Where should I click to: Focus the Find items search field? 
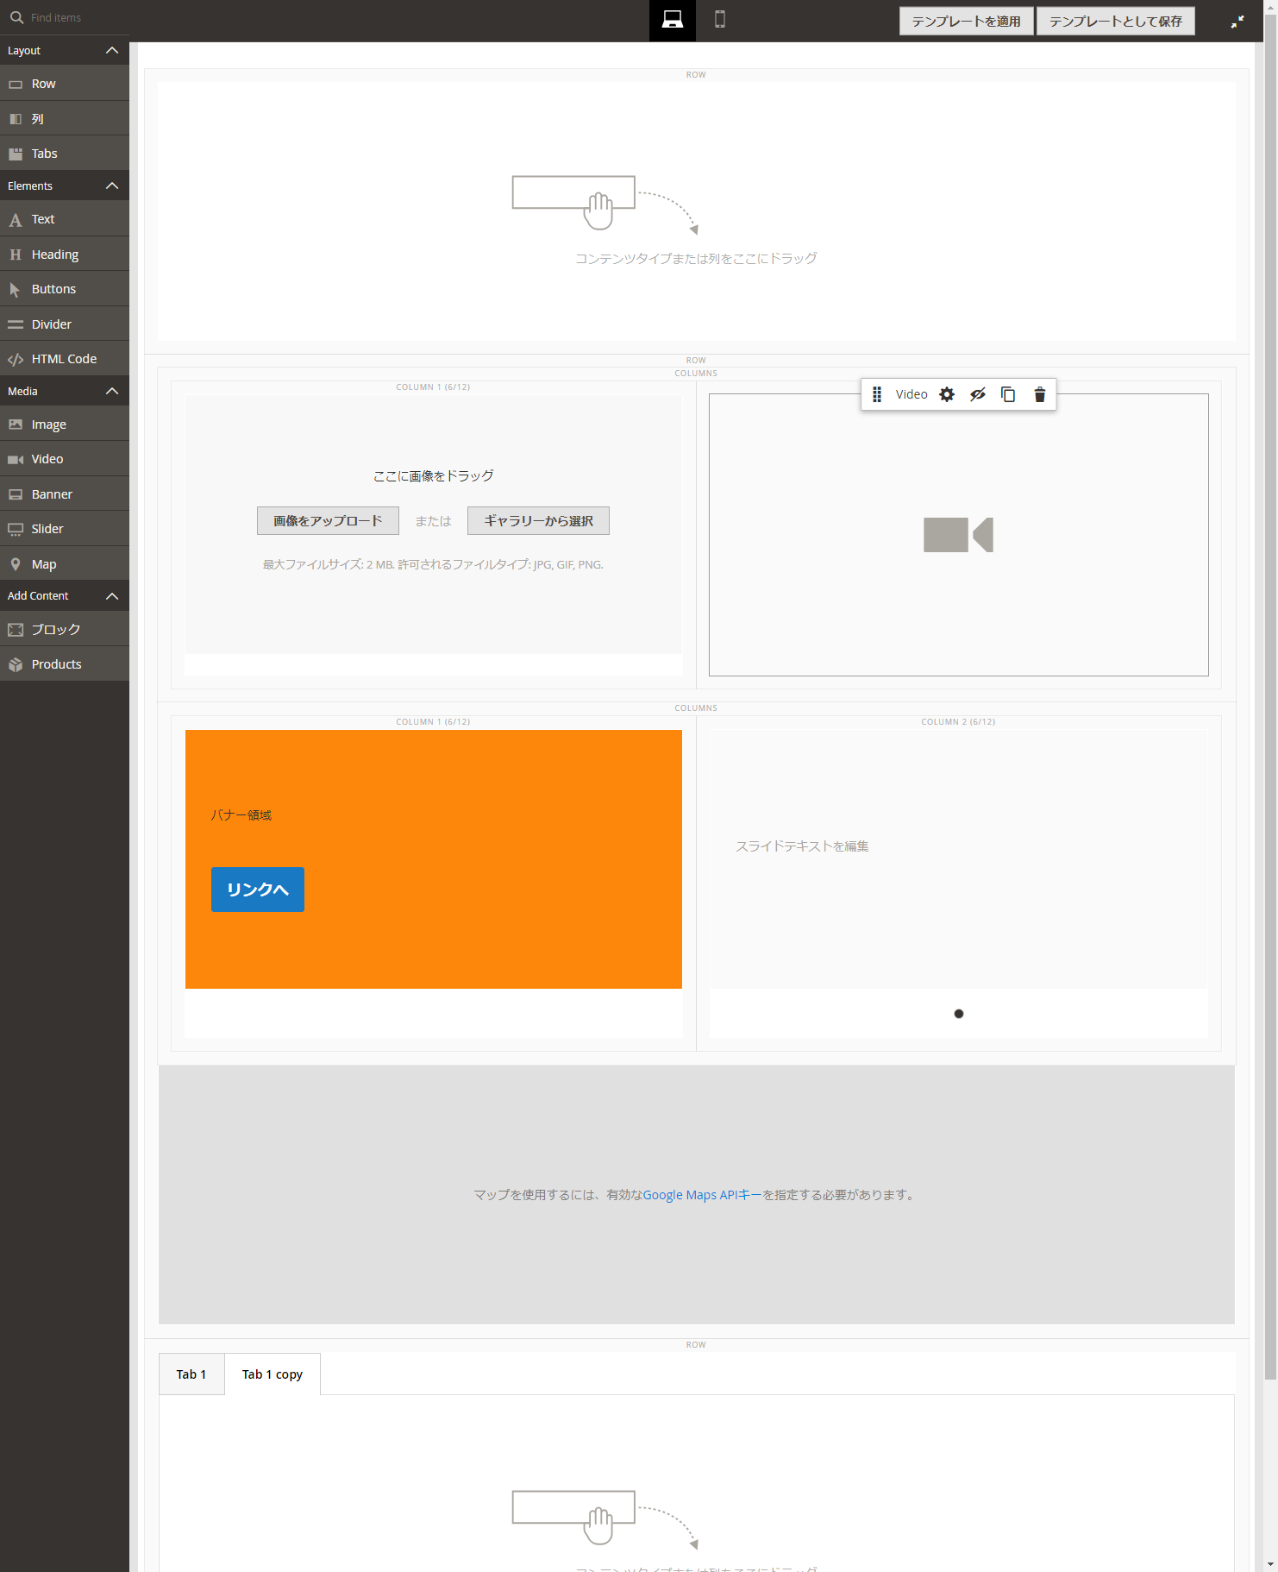(x=73, y=17)
